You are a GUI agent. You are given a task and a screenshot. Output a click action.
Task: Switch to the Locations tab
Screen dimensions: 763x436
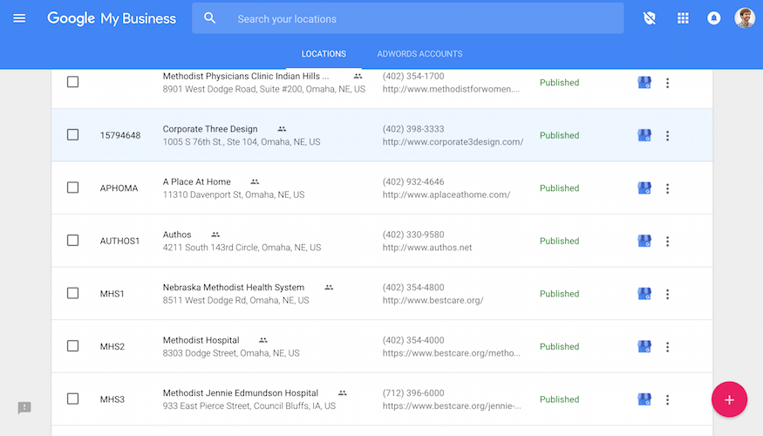pos(324,54)
